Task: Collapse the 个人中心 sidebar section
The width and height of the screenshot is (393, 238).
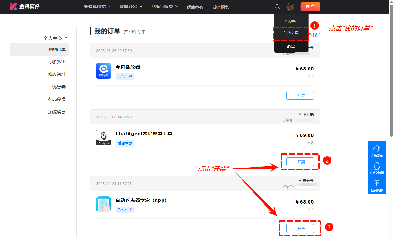Action: (56, 38)
